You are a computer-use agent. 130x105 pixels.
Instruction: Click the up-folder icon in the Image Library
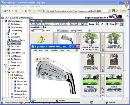(41, 40)
